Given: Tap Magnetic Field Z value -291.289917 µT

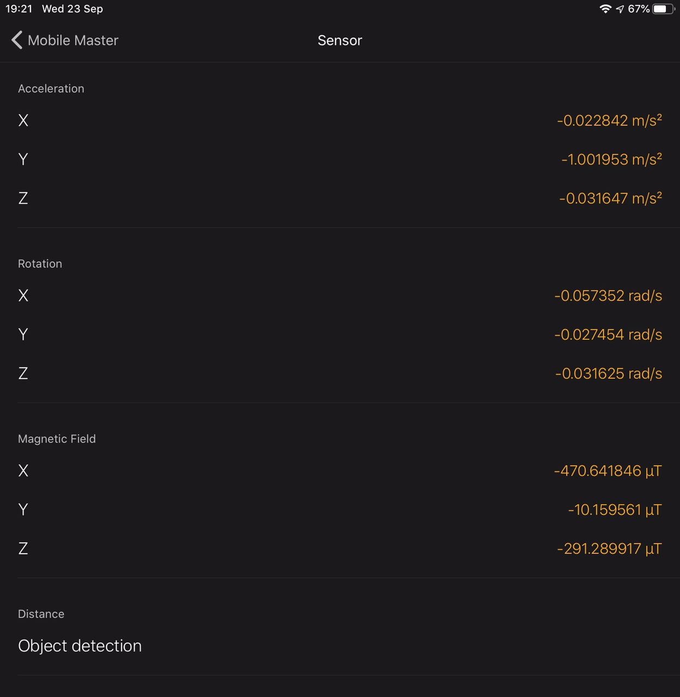Looking at the screenshot, I should click(x=609, y=548).
